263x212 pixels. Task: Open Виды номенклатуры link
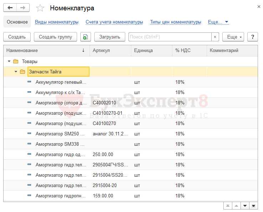tap(57, 22)
